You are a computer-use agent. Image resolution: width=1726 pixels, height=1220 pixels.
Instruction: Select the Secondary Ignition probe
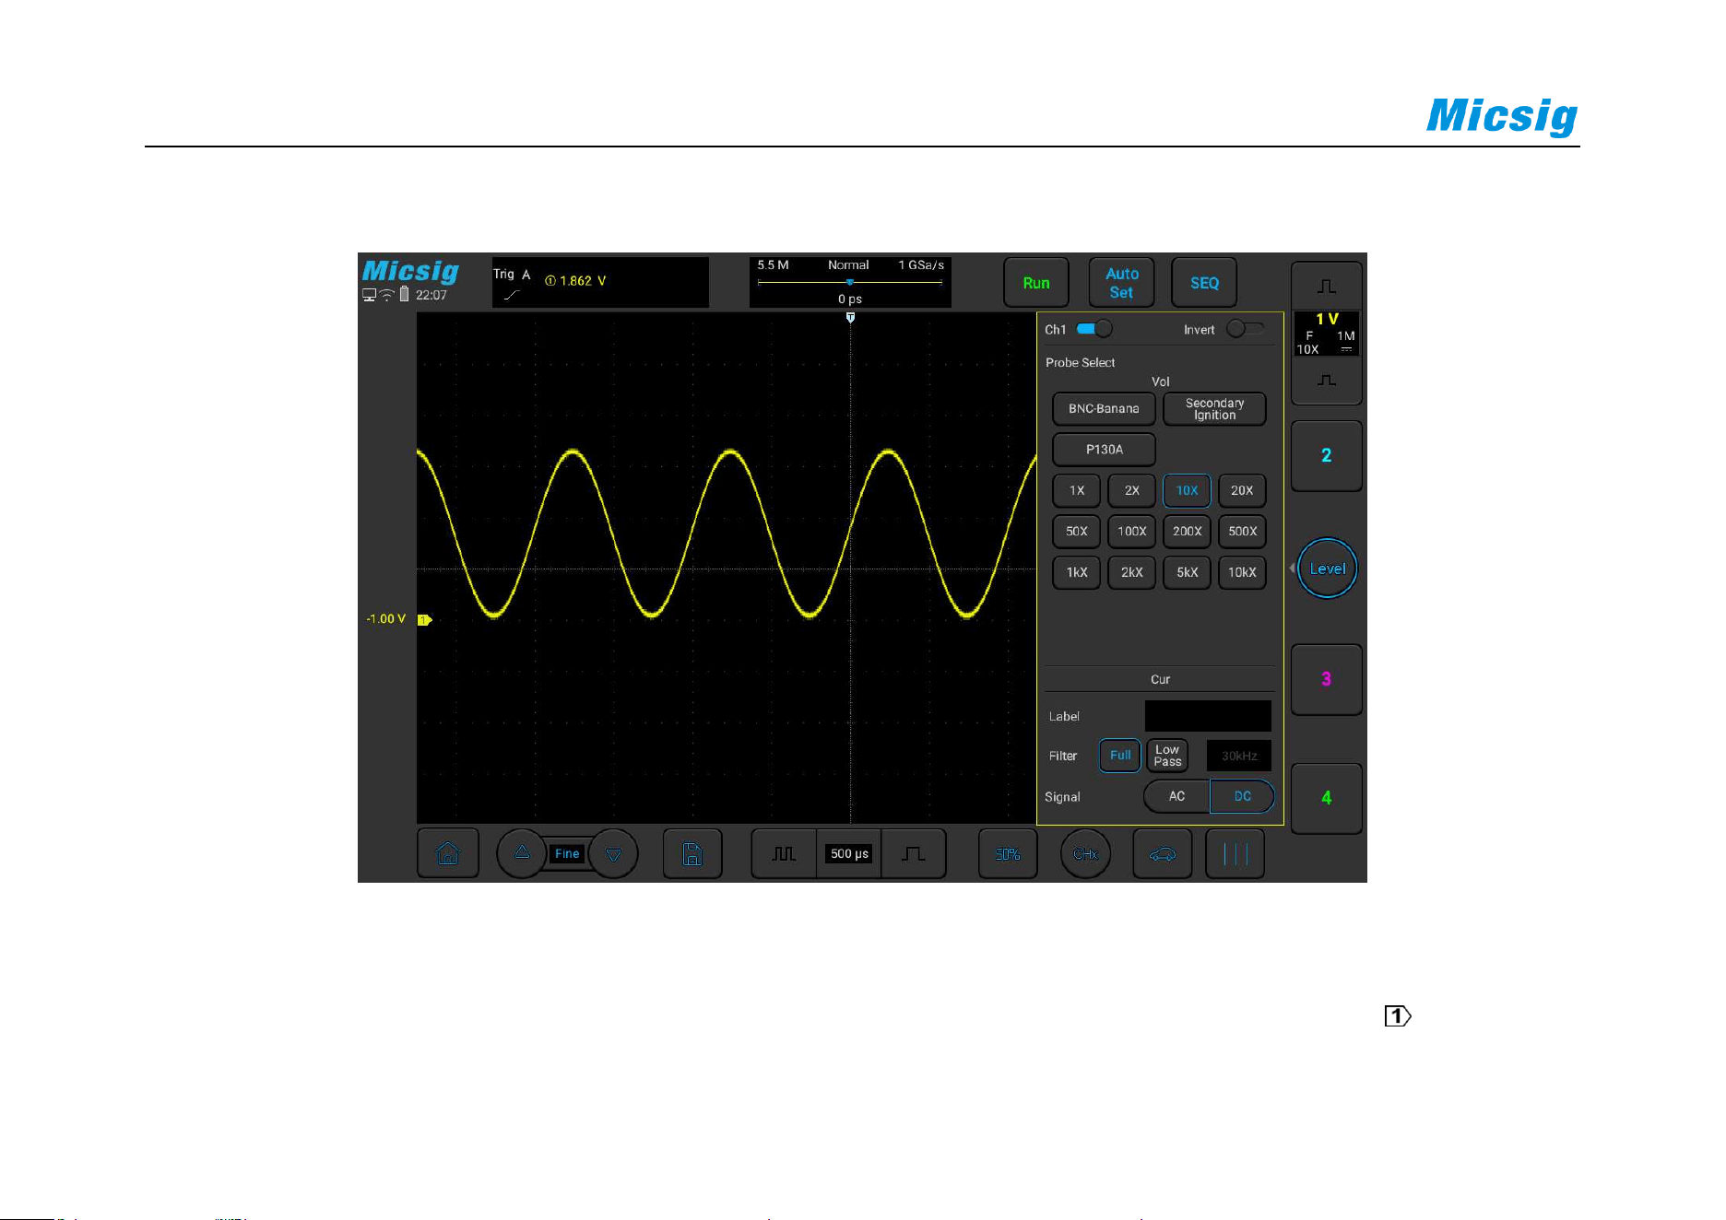tap(1214, 408)
